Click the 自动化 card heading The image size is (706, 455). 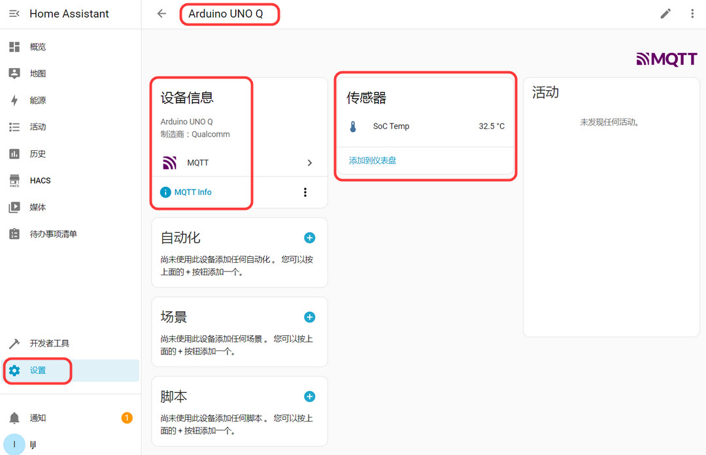pyautogui.click(x=180, y=238)
